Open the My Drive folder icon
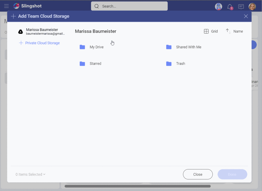This screenshot has width=262, height=191. click(x=82, y=47)
